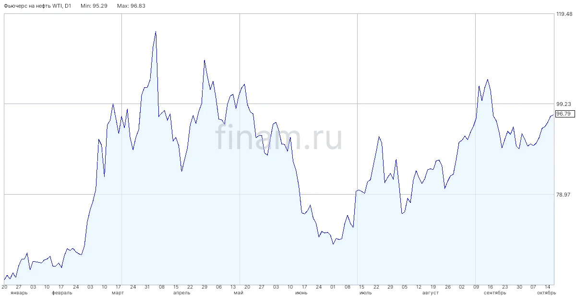Viewport: 576px width, 302px height.
Task: Click the date tick labeled 12
Action: pyautogui.click(x=419, y=287)
